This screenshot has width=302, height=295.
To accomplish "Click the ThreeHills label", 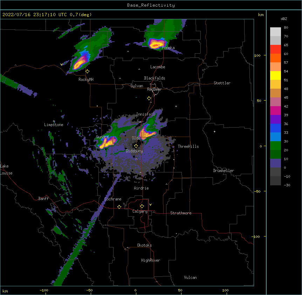I will (188, 146).
